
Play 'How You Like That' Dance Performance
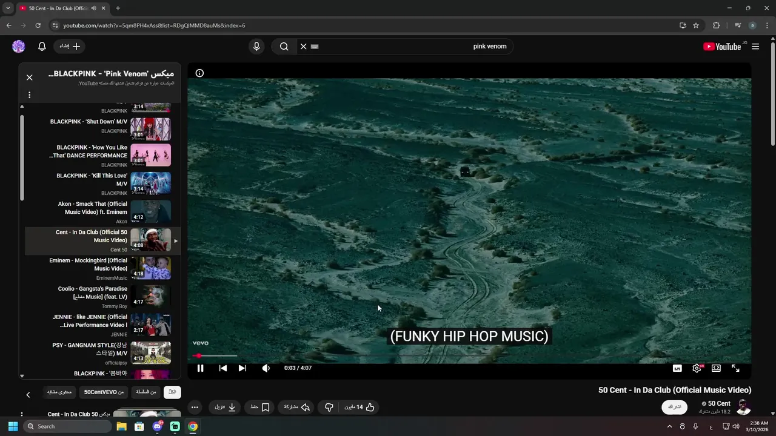point(102,156)
